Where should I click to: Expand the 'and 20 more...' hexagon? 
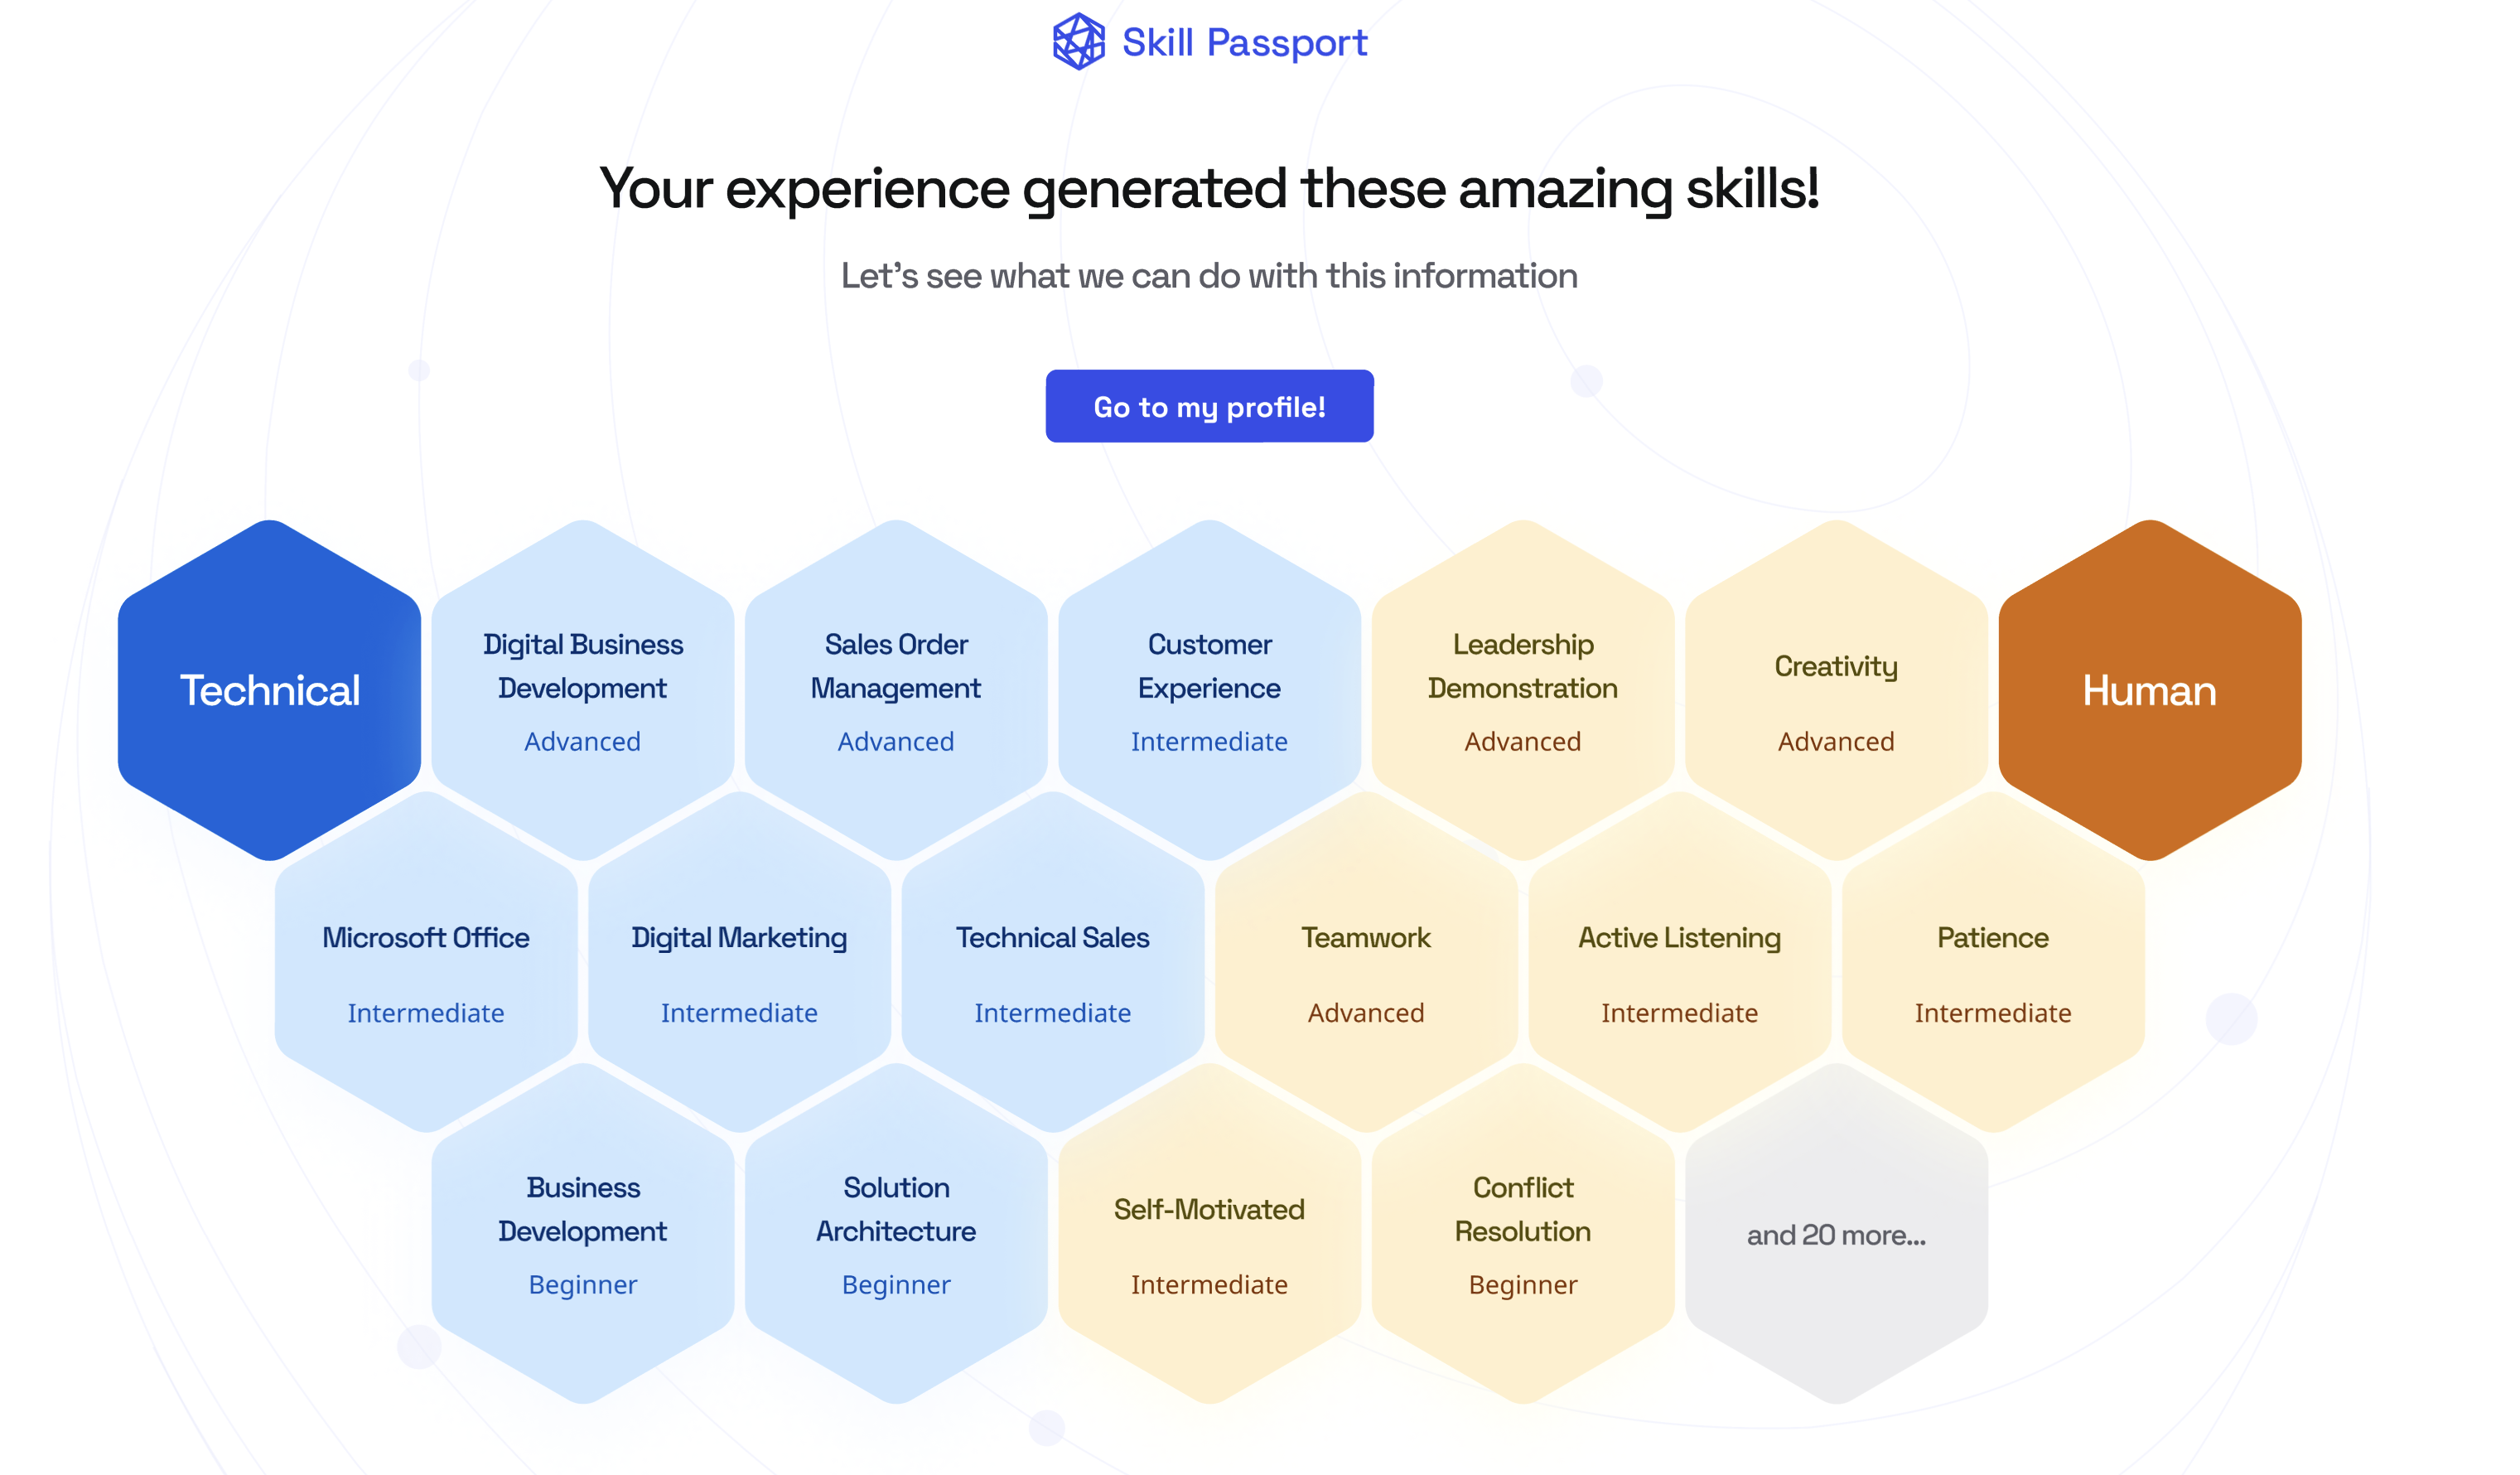pyautogui.click(x=1836, y=1233)
